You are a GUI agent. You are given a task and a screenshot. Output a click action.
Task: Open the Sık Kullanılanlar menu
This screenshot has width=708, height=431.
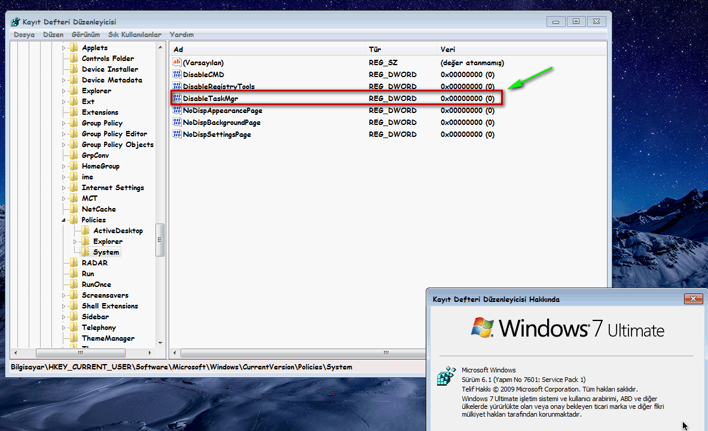135,34
